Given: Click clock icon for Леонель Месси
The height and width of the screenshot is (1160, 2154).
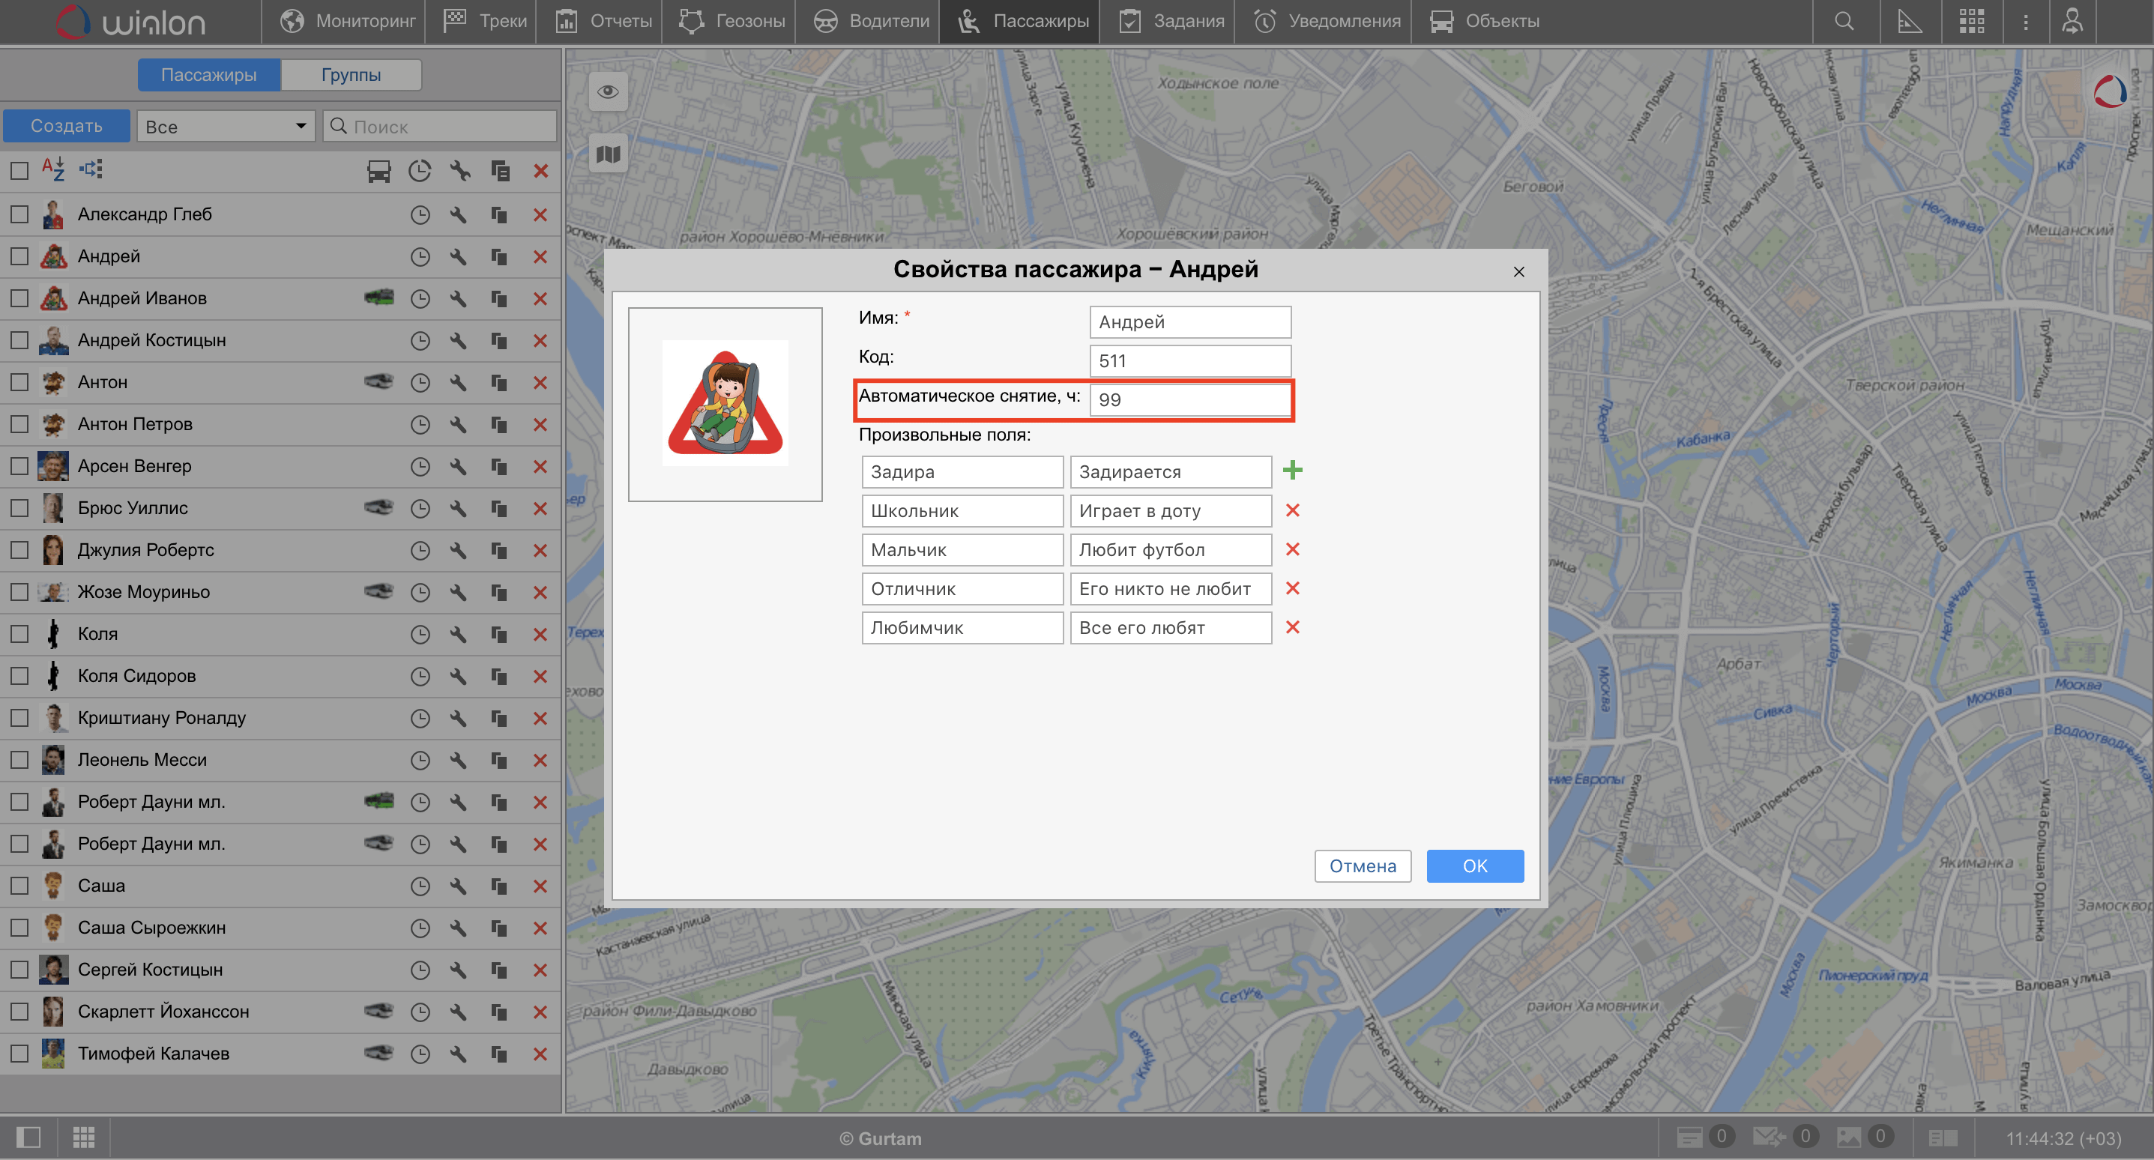Looking at the screenshot, I should (x=420, y=761).
